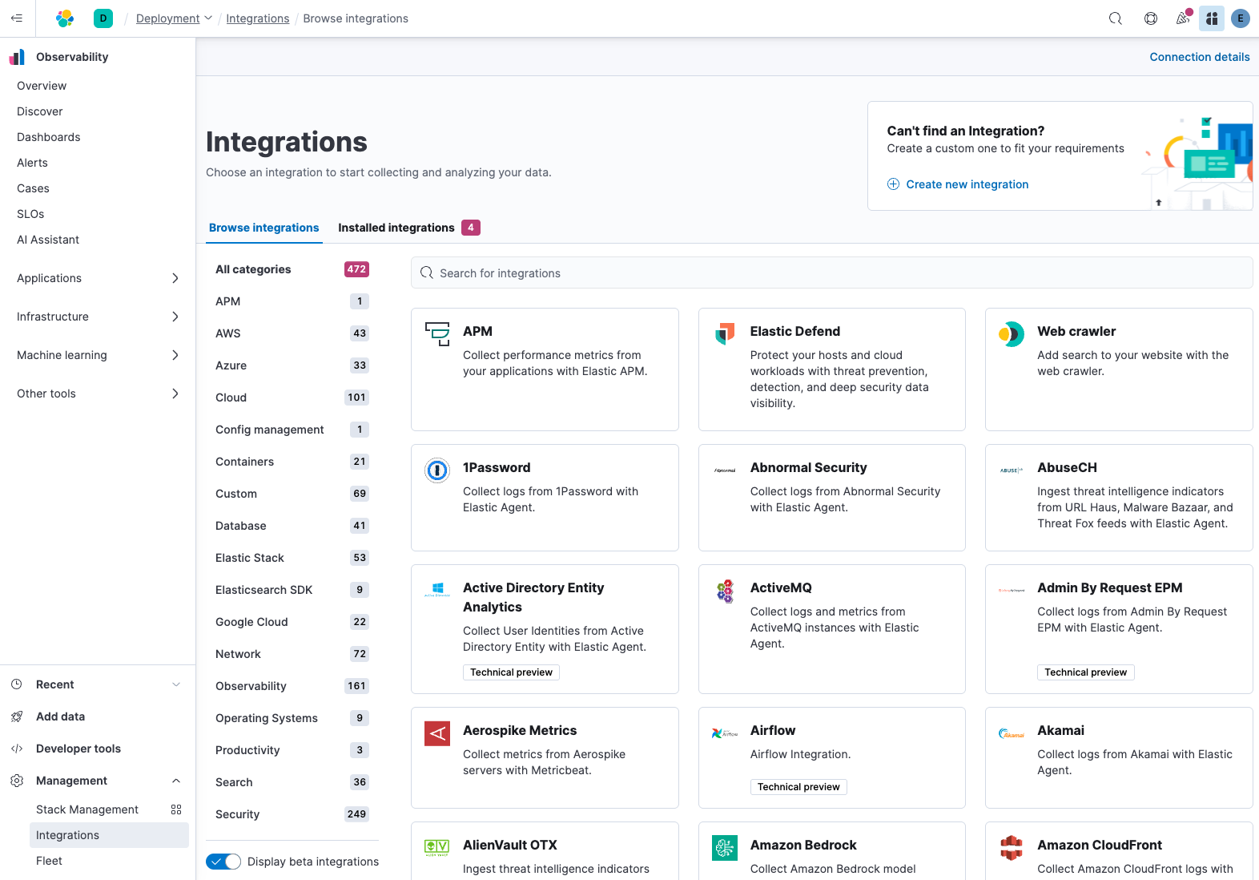Click the AlienVault OTX logo icon
The image size is (1259, 880).
437,848
